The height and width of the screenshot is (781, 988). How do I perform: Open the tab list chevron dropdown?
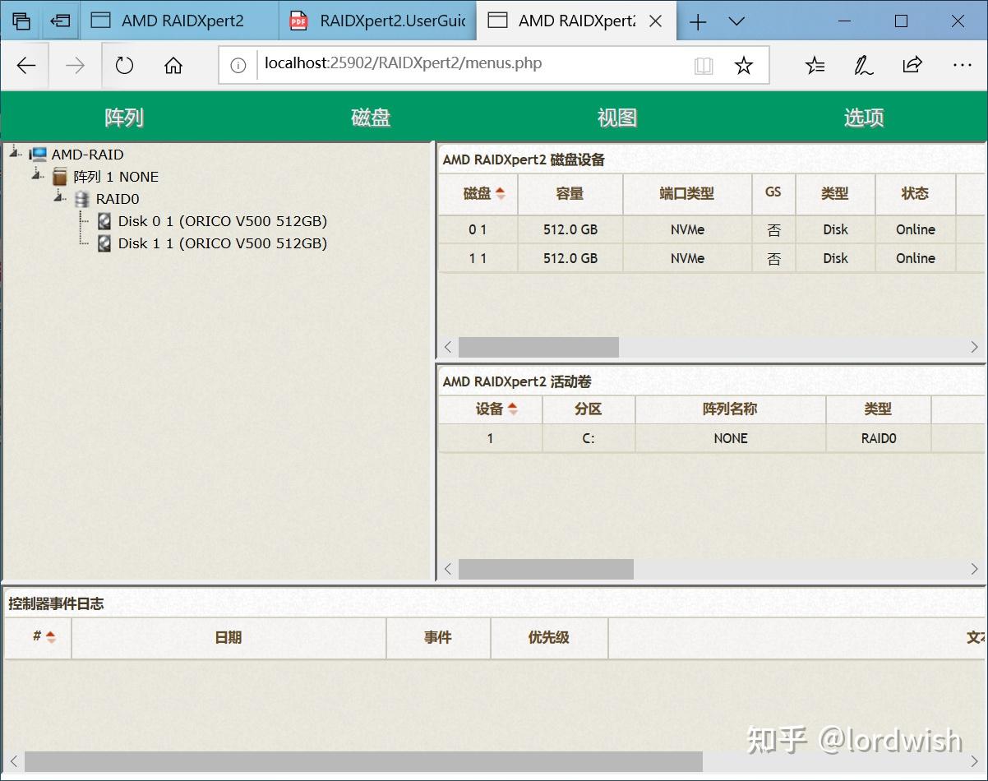click(736, 21)
